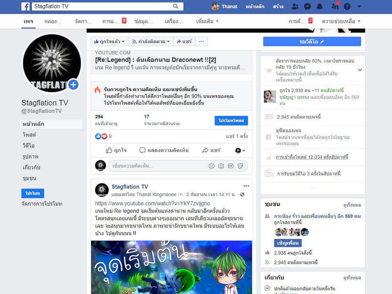This screenshot has width=392, height=294.
Task: Select the เพจ tab
Action: click(x=28, y=21)
